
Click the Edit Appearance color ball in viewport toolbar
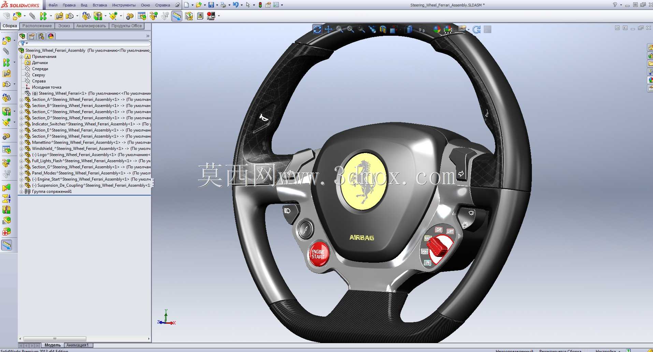point(437,29)
